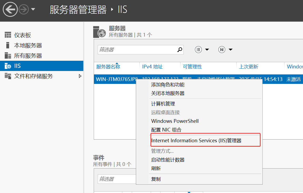Screen dimensions: 303x193
Task: Click 刷新 in the context menu
Action: click(156, 169)
